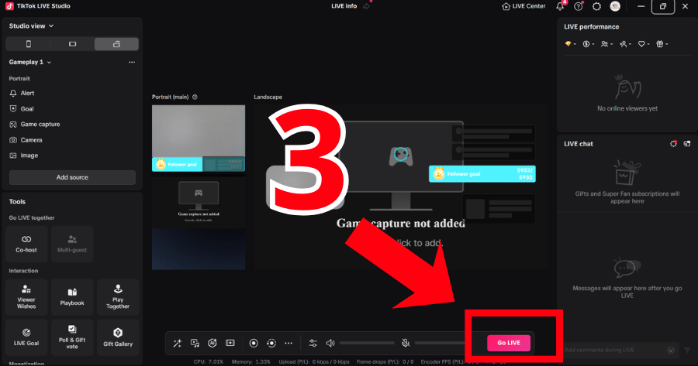Open LIVE chat settings icon

pyautogui.click(x=673, y=144)
